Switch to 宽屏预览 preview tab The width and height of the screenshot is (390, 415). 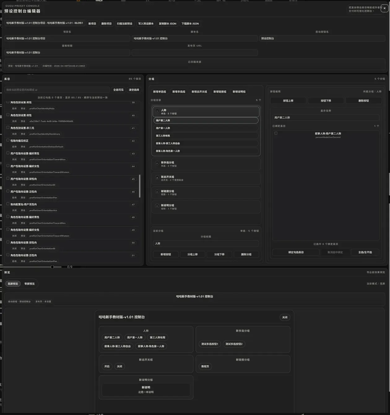[13, 284]
